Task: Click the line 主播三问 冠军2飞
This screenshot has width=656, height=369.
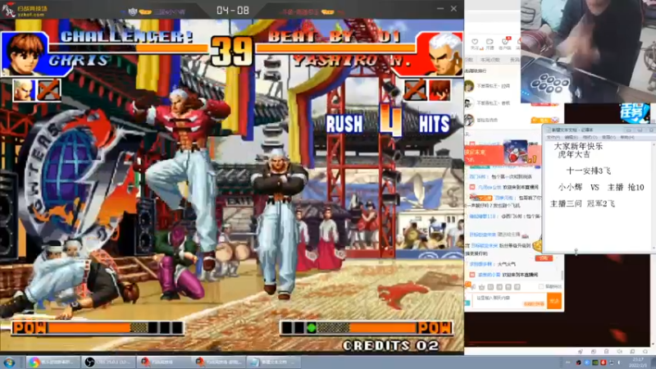Action: point(582,203)
